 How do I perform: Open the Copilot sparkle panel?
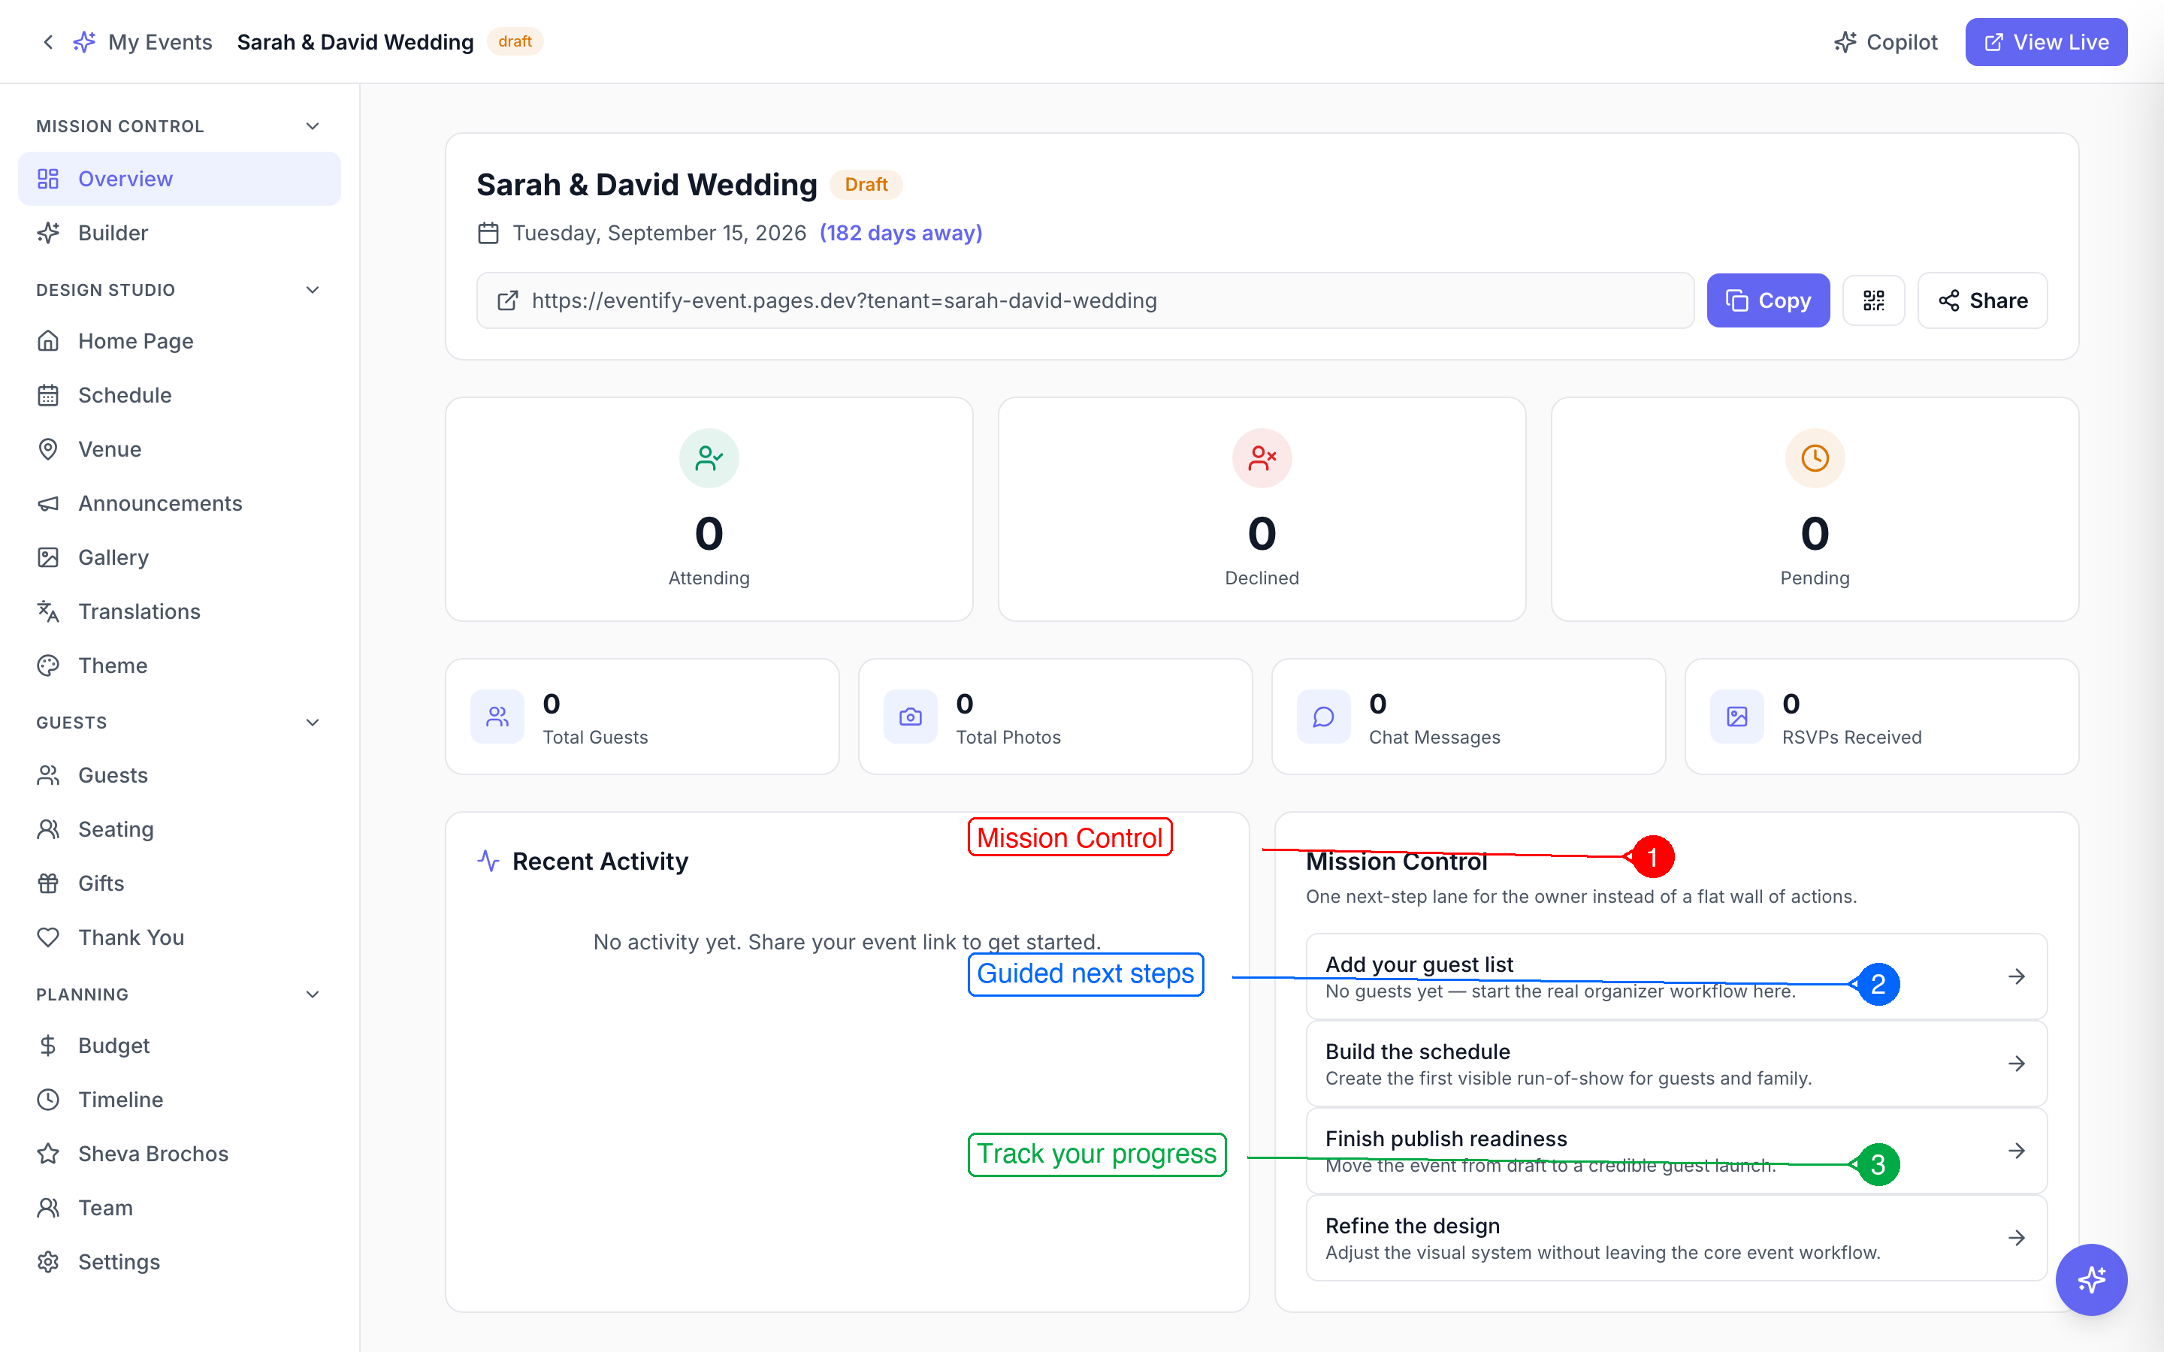click(x=1886, y=42)
